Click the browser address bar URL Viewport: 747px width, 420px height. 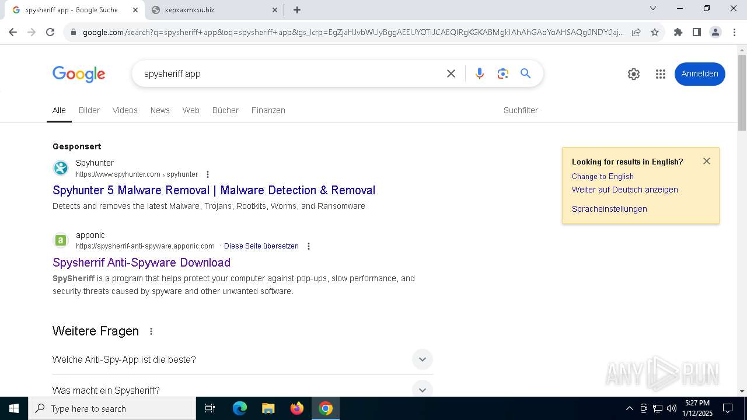pos(352,32)
